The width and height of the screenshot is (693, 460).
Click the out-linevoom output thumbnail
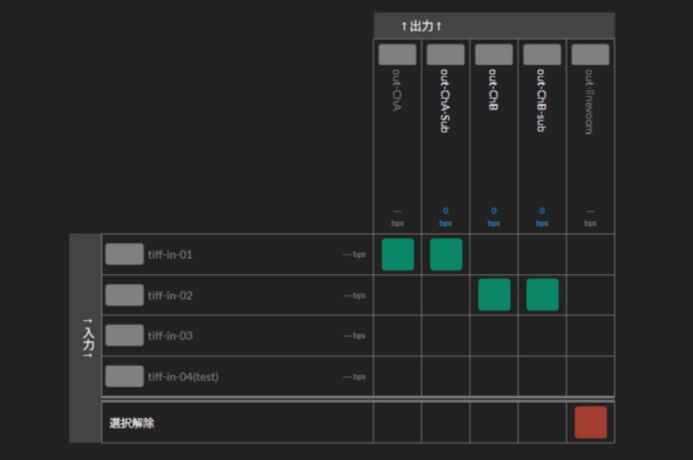click(x=590, y=55)
